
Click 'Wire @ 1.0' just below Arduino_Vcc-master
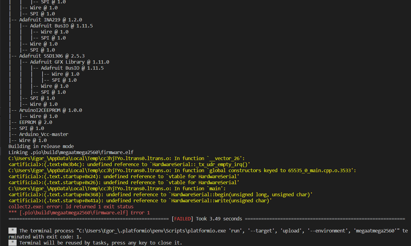[x=33, y=140]
